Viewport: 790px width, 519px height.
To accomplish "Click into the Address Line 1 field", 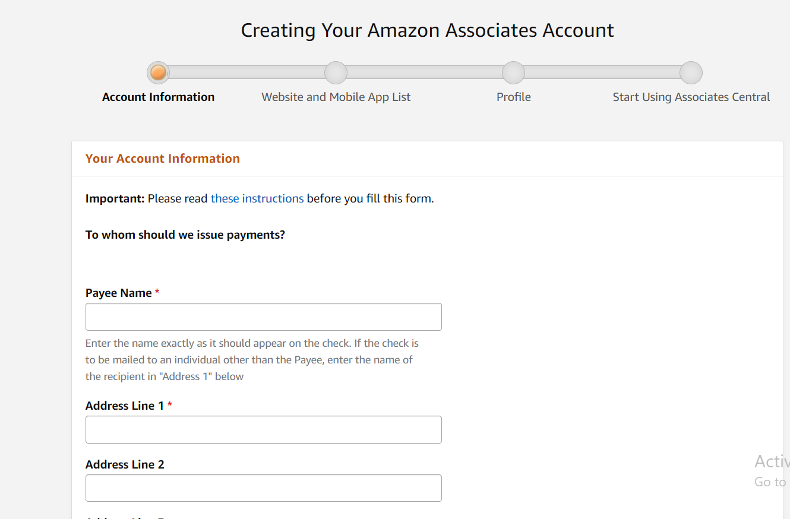I will [263, 429].
